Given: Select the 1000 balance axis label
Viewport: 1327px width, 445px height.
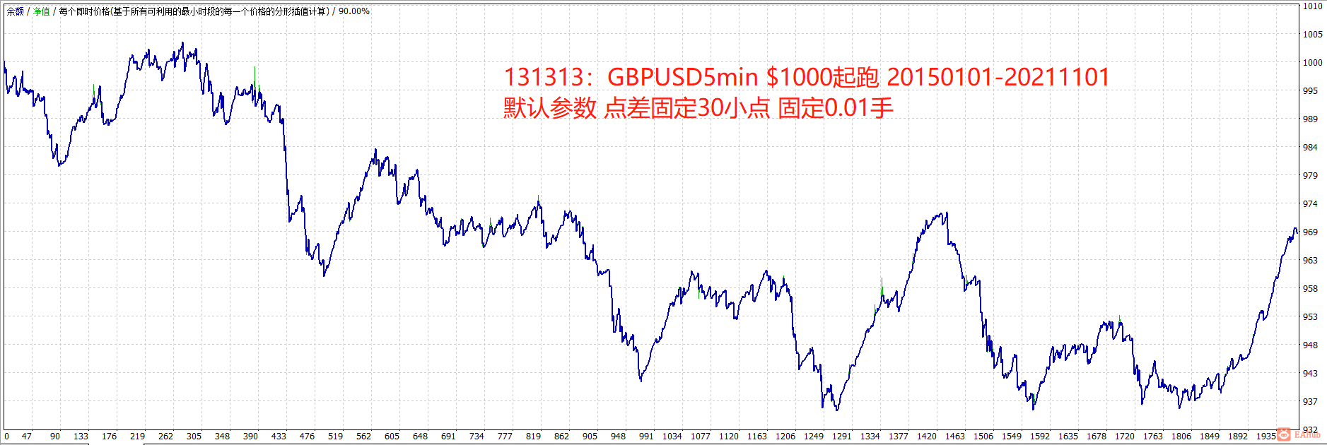Looking at the screenshot, I should 1312,63.
